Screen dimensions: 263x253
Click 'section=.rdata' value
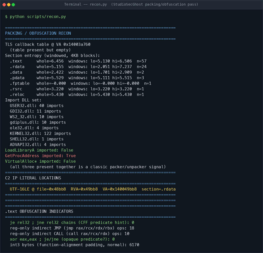click(159, 189)
